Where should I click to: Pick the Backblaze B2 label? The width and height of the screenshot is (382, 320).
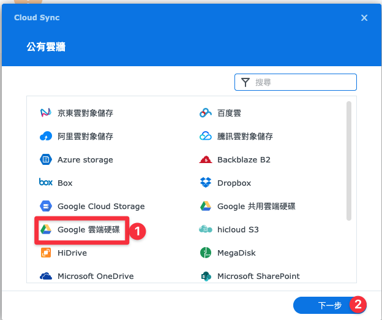[244, 160]
